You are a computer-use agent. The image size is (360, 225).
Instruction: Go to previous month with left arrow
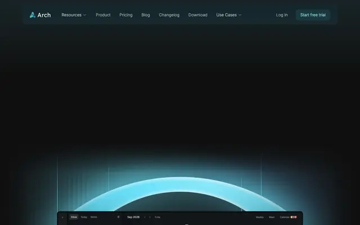[145, 217]
